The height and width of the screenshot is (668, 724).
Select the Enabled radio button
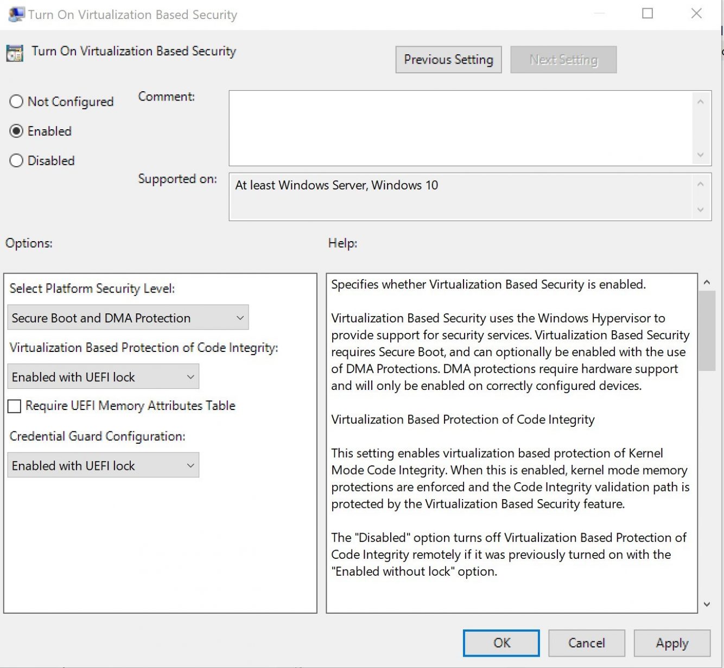(16, 131)
